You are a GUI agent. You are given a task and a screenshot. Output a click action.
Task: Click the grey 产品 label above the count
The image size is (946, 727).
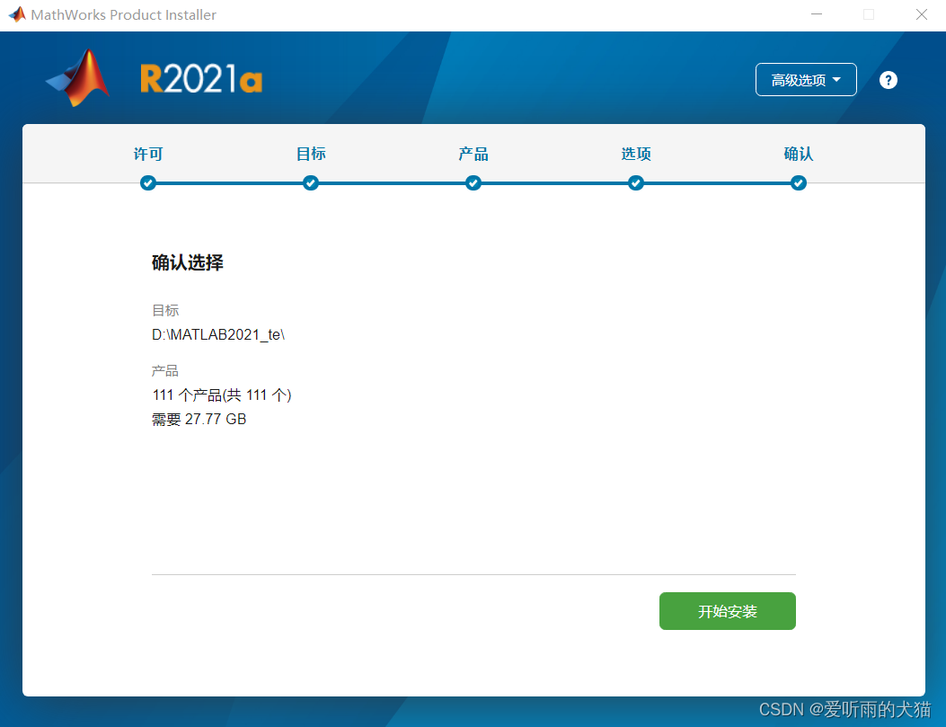(165, 370)
